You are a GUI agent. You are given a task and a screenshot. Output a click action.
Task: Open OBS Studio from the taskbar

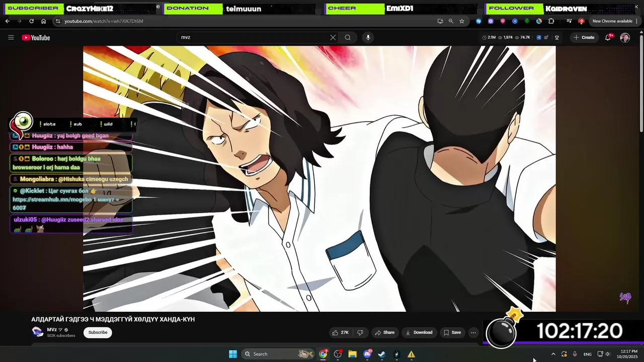338,354
